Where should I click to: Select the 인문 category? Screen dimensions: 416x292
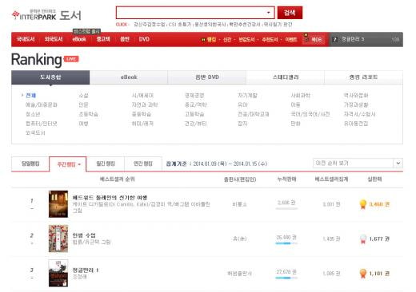(x=83, y=105)
